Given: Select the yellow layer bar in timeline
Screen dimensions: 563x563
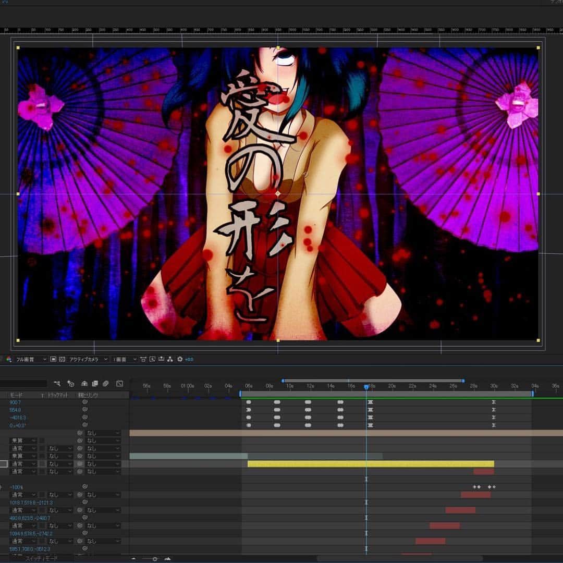Looking at the screenshot, I should click(371, 464).
